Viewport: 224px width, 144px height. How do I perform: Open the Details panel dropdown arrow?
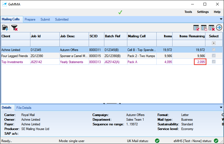pyautogui.click(x=221, y=107)
